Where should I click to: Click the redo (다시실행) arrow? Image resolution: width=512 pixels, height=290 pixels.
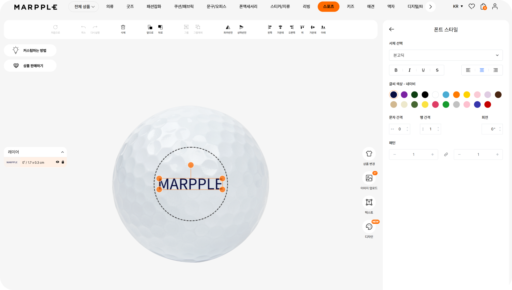pyautogui.click(x=95, y=27)
